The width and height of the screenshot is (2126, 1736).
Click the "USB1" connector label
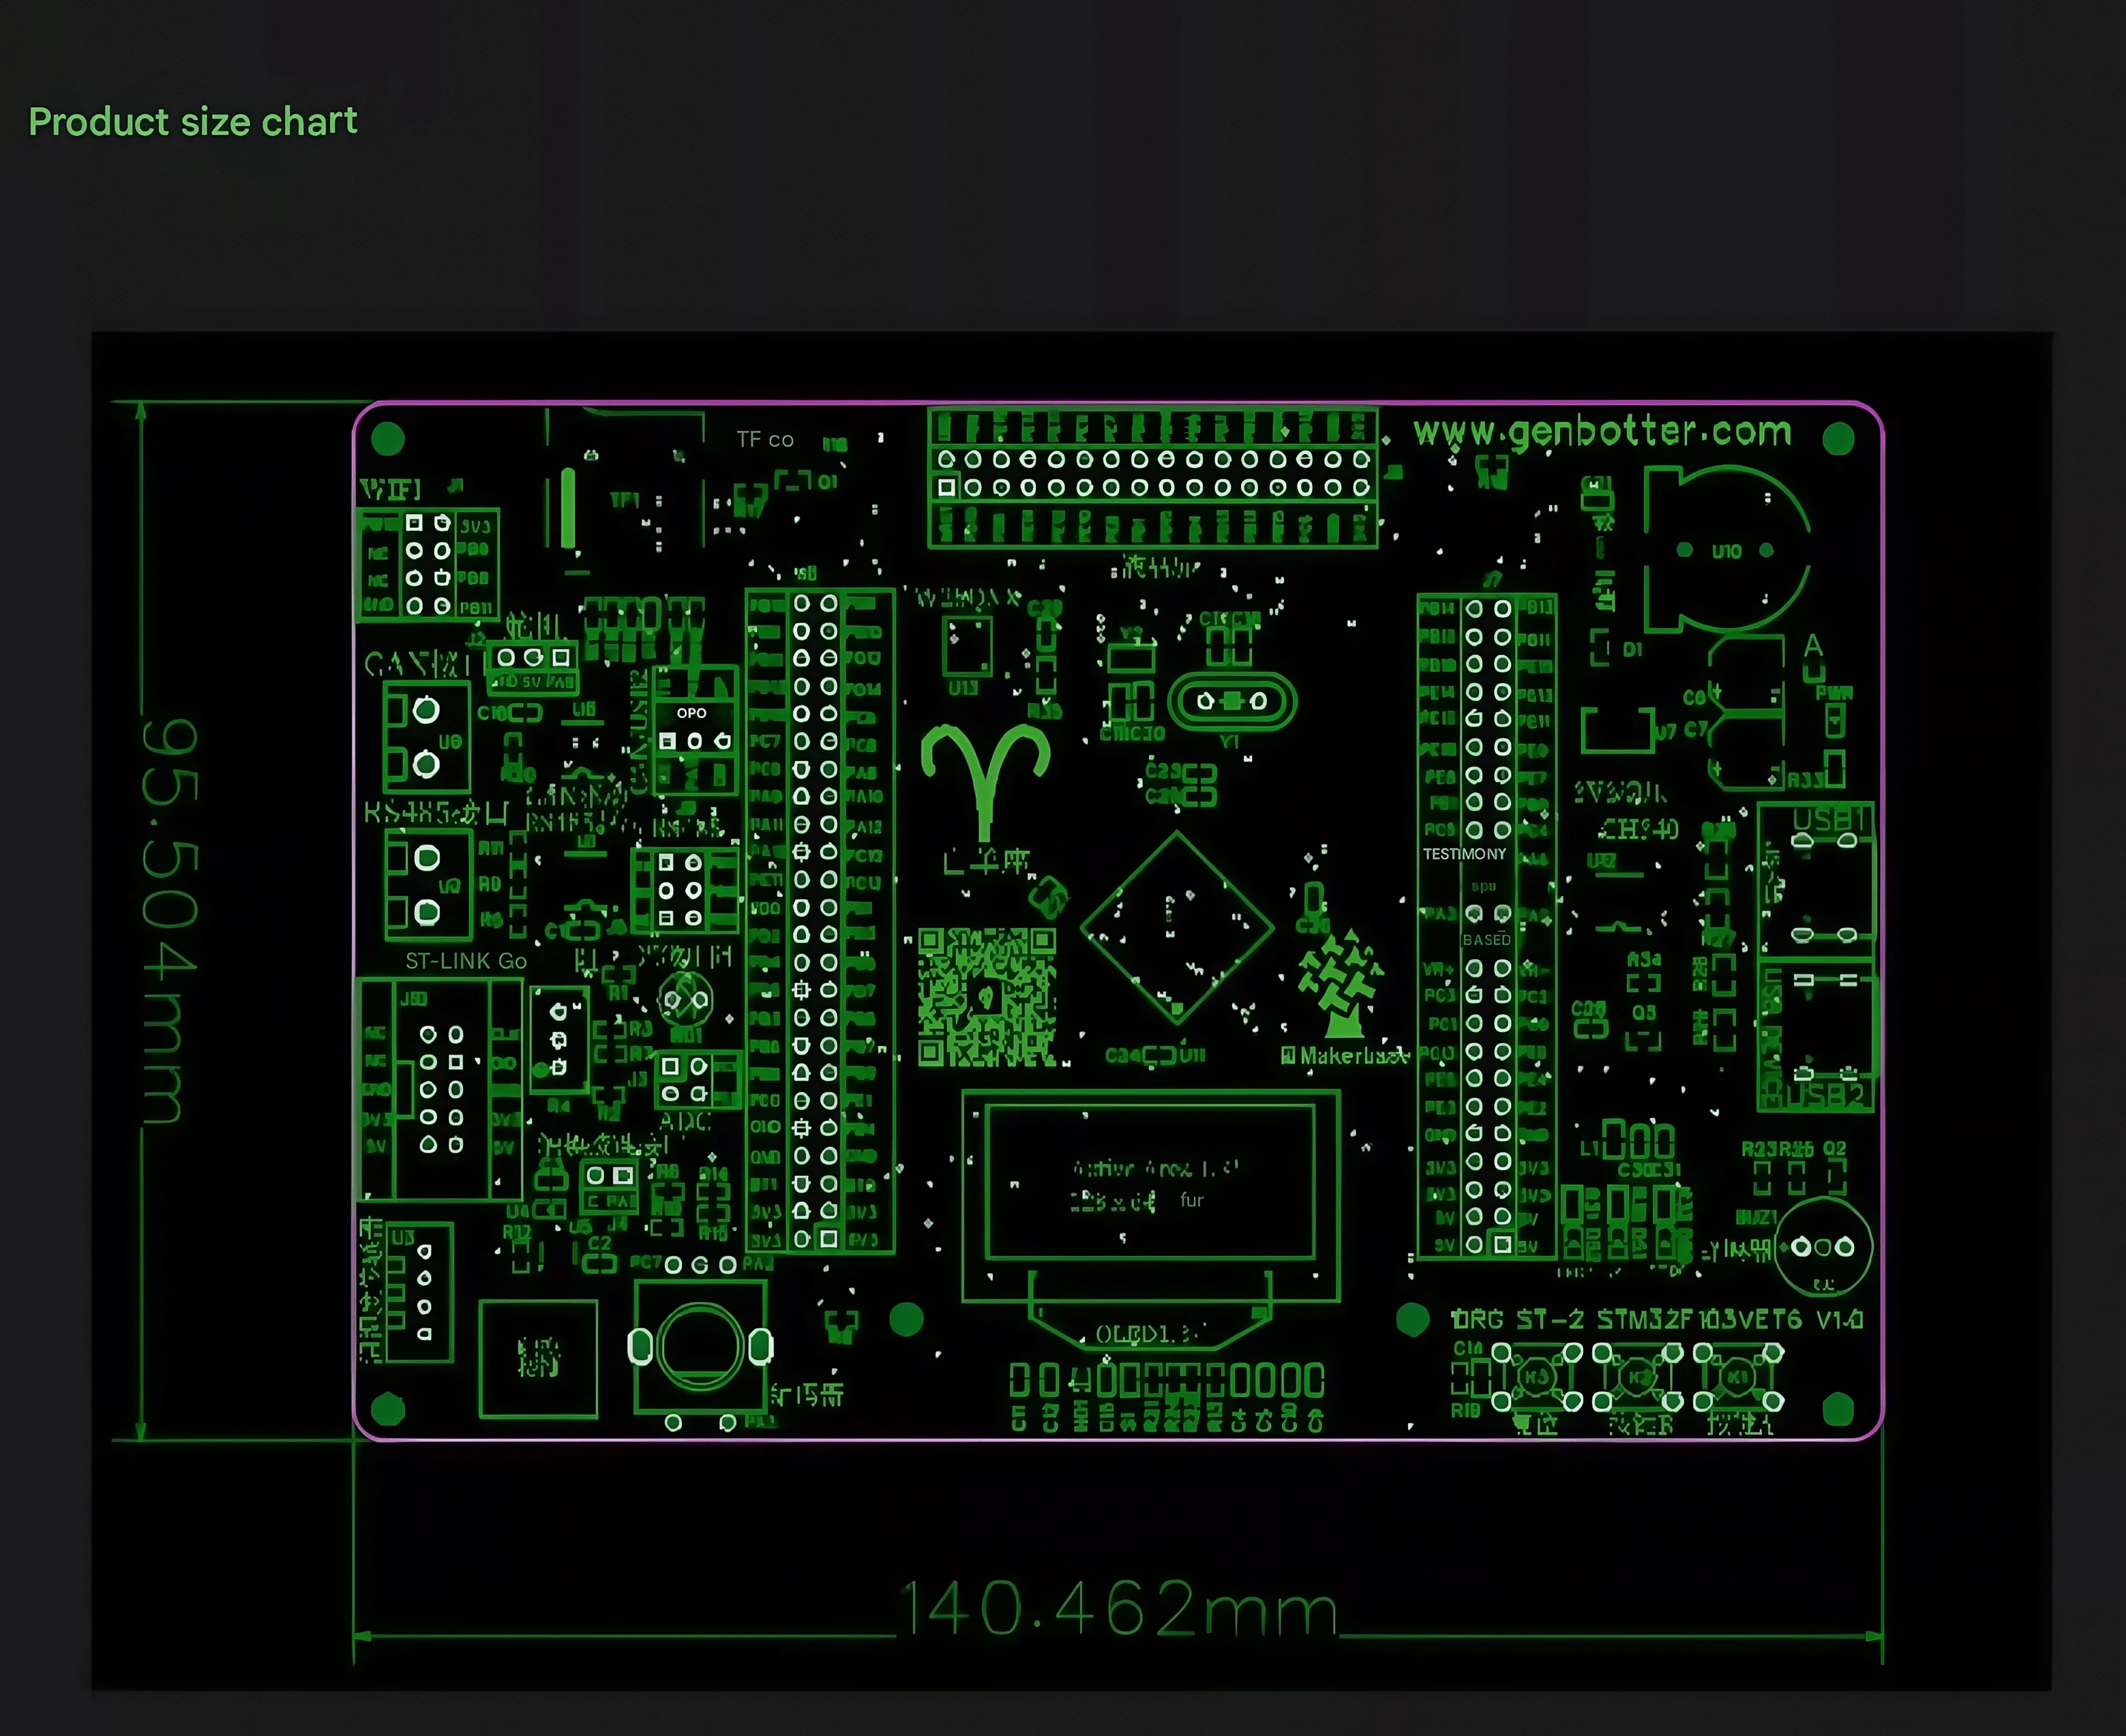pos(1829,820)
